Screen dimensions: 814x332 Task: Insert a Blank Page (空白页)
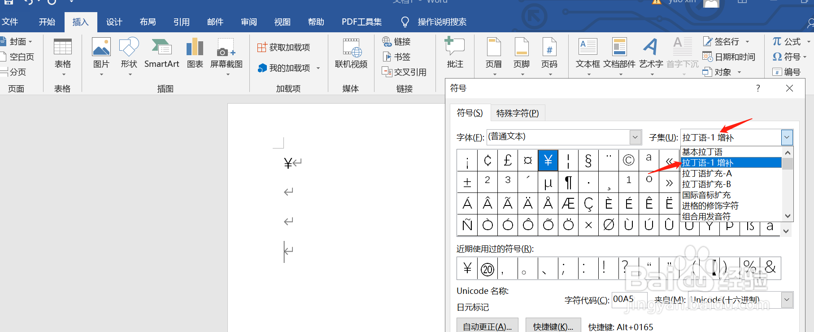[x=17, y=57]
